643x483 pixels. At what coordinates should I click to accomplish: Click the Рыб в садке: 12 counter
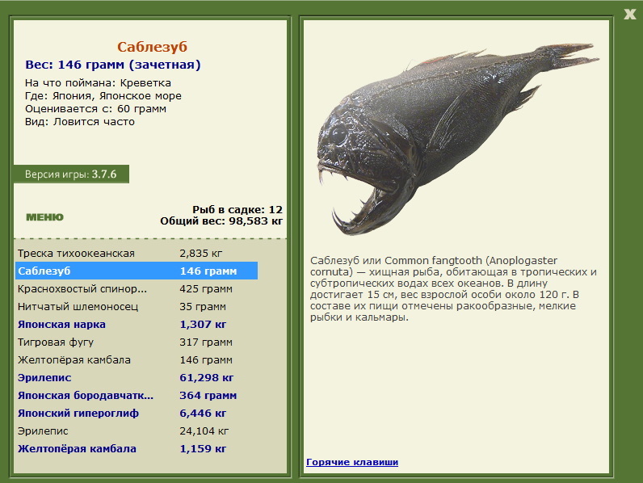click(x=237, y=209)
